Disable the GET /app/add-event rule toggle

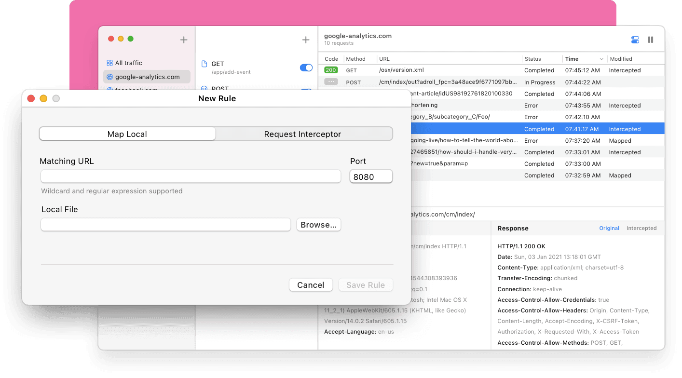306,68
